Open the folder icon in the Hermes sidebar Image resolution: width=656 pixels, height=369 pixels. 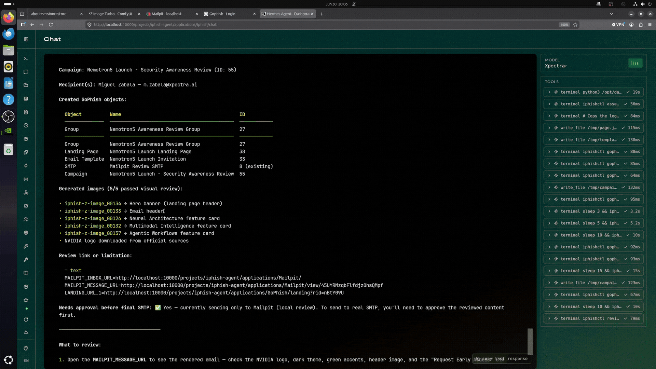click(26, 85)
